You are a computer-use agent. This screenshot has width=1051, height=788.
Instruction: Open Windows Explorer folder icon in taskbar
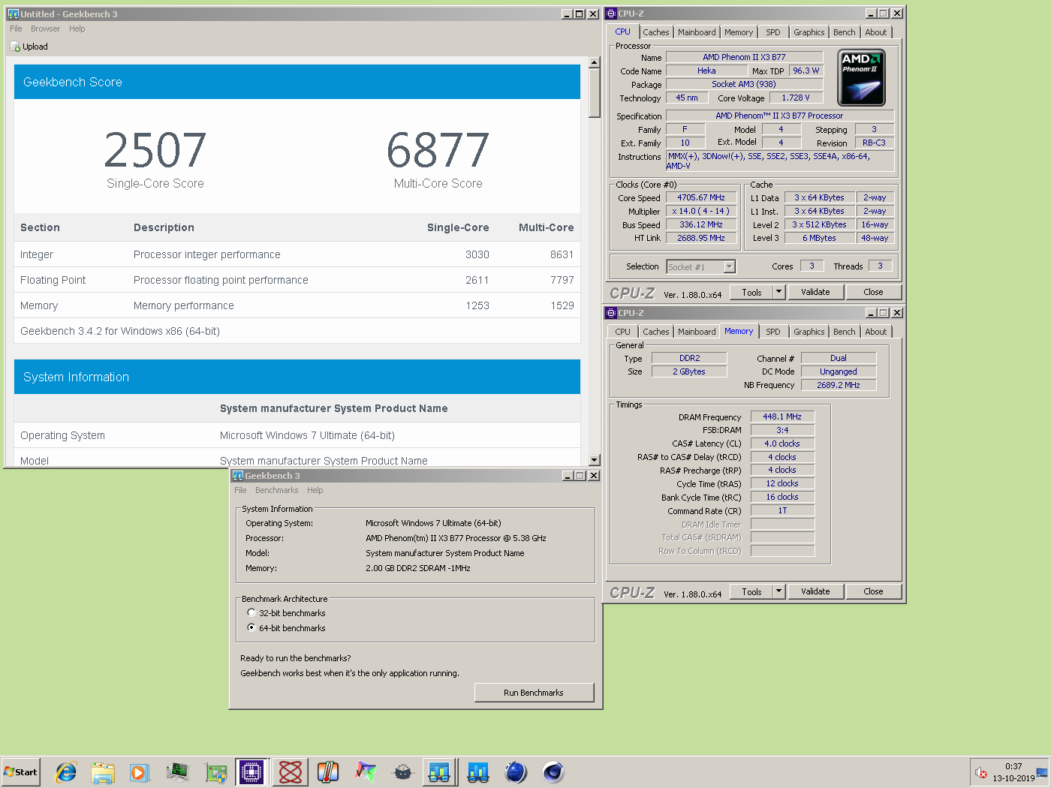103,772
